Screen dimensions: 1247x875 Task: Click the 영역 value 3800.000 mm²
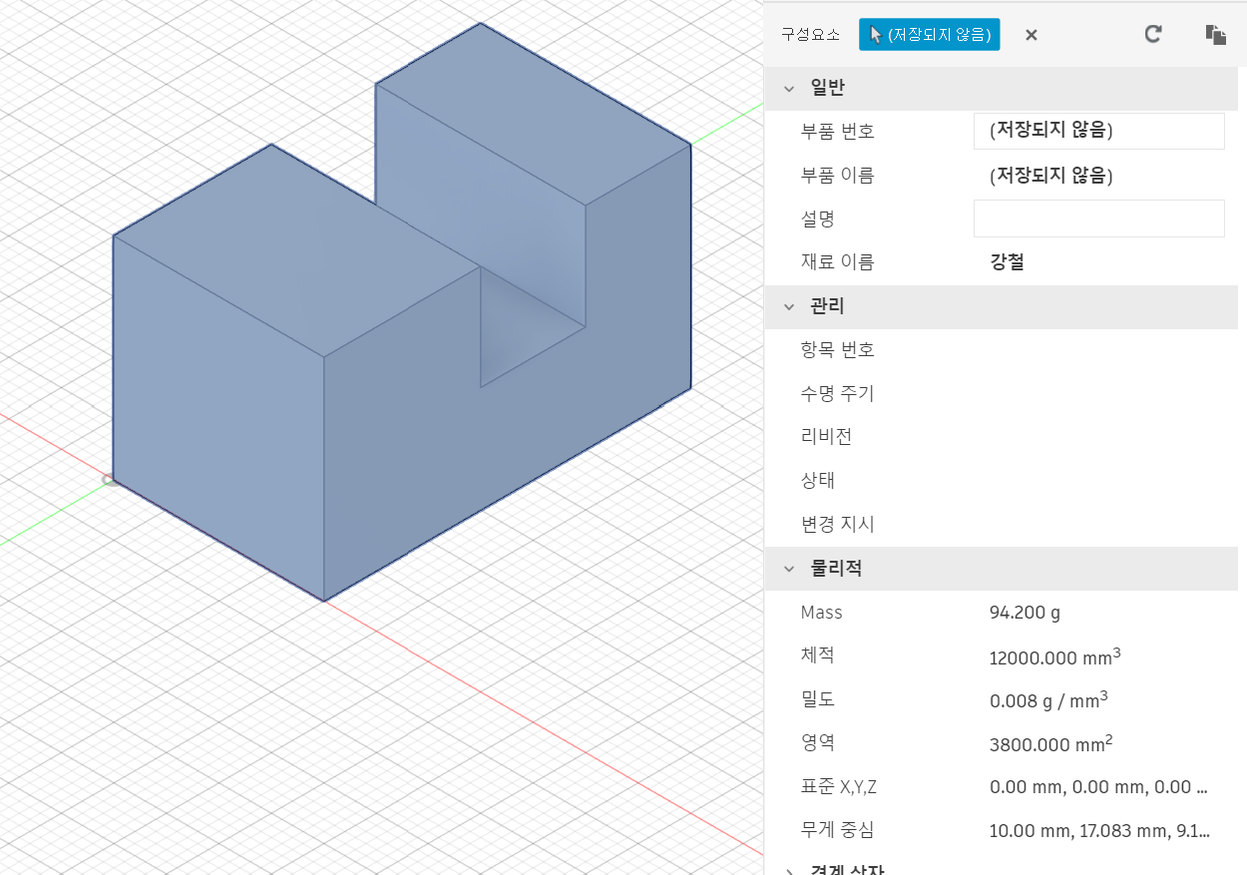(1051, 743)
